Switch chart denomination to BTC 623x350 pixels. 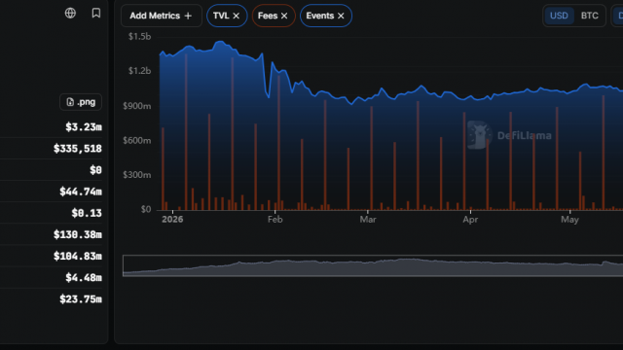590,16
